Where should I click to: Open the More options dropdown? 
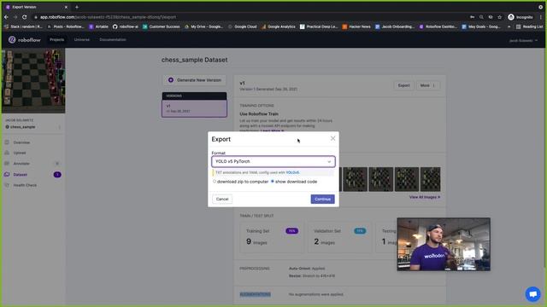[x=427, y=85]
